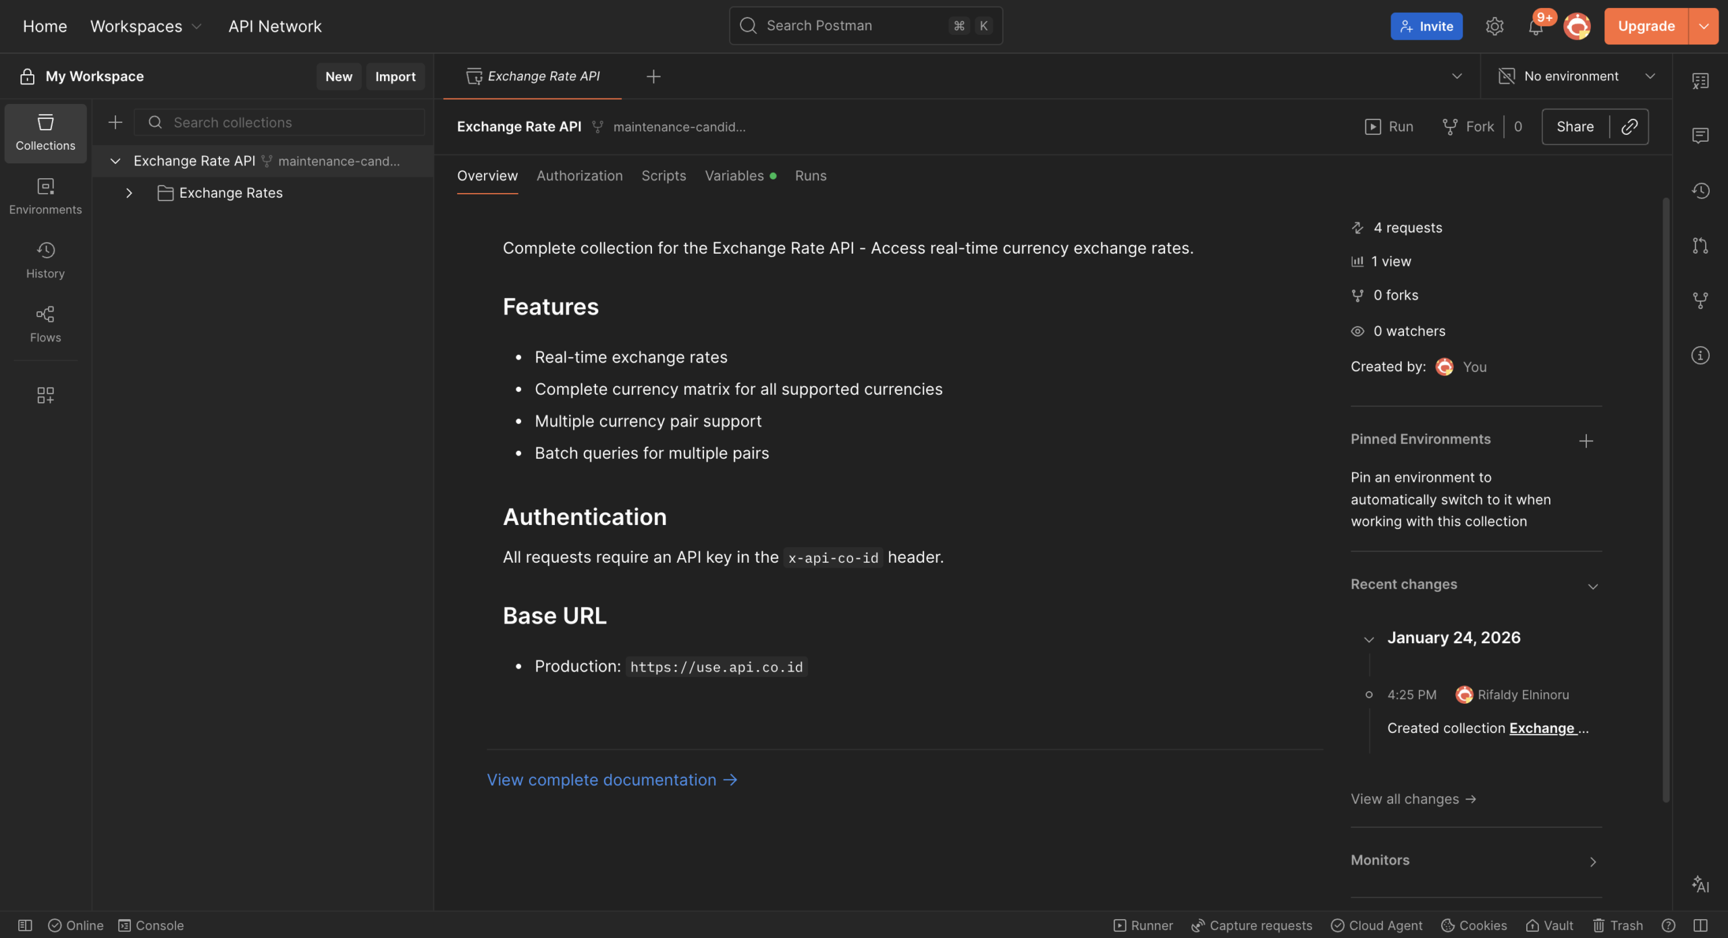The width and height of the screenshot is (1728, 938).
Task: Click the notifications bell with 9+ badge
Action: coord(1536,26)
